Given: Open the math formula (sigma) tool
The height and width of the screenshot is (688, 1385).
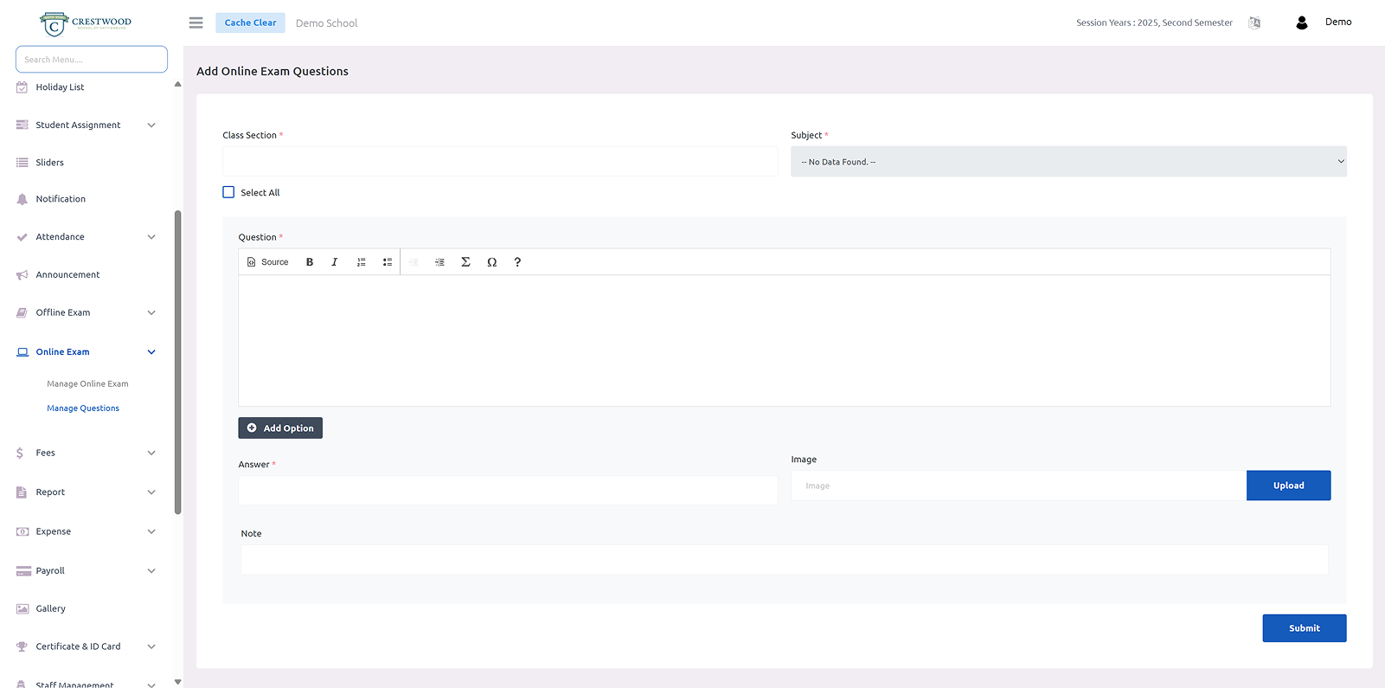Looking at the screenshot, I should click(x=465, y=262).
